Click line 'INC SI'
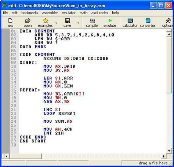The image size is (174, 167). click(x=52, y=110)
